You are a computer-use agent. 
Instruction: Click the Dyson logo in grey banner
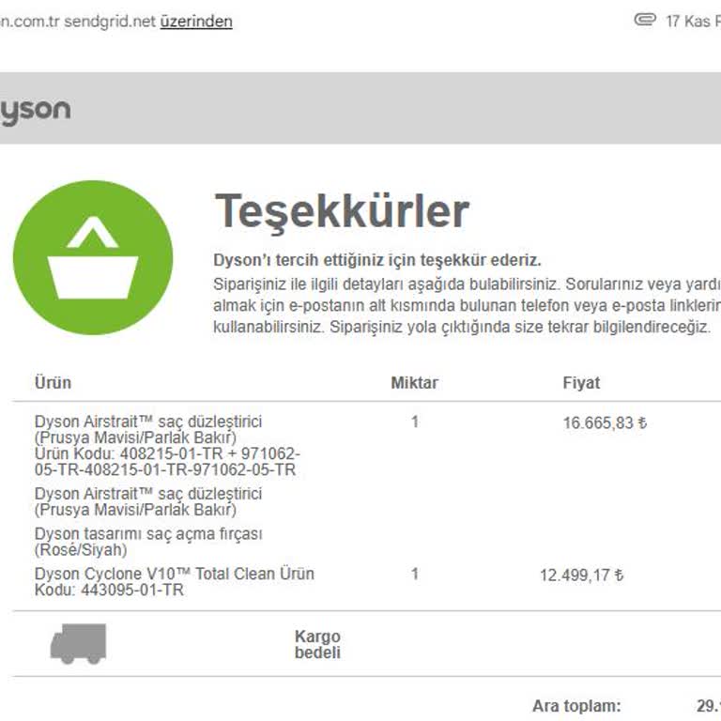(36, 111)
